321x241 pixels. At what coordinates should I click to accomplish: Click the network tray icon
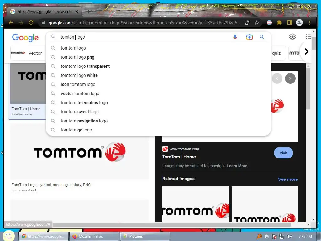click(282, 237)
